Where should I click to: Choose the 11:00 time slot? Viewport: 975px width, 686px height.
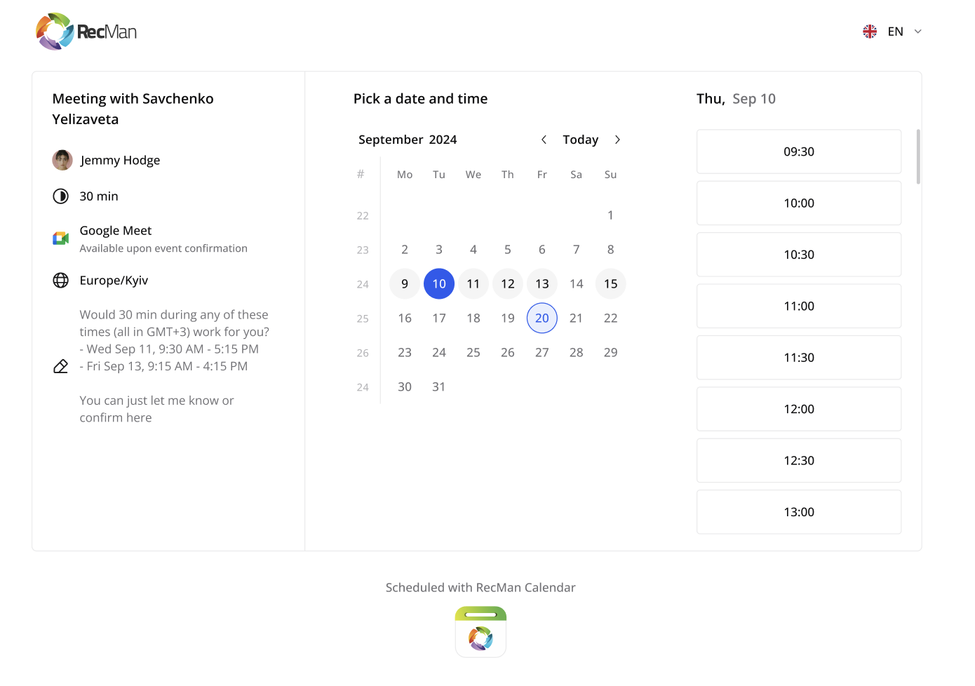pos(798,306)
